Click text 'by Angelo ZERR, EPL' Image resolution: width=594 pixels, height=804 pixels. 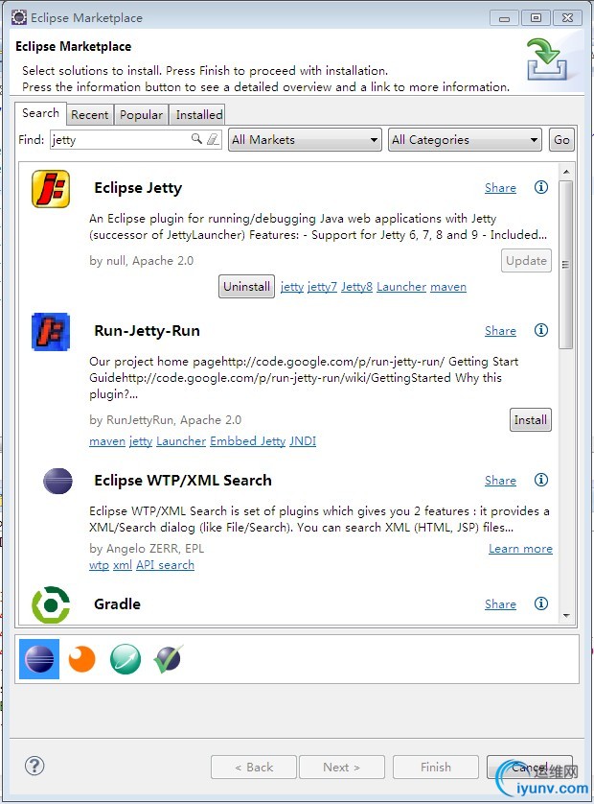pyautogui.click(x=147, y=549)
